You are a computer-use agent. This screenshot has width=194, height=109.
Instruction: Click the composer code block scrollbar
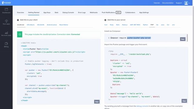coord(188,38)
